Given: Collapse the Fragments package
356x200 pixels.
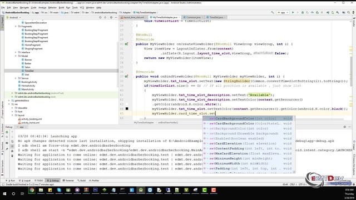Looking at the screenshot, I should tap(16, 27).
